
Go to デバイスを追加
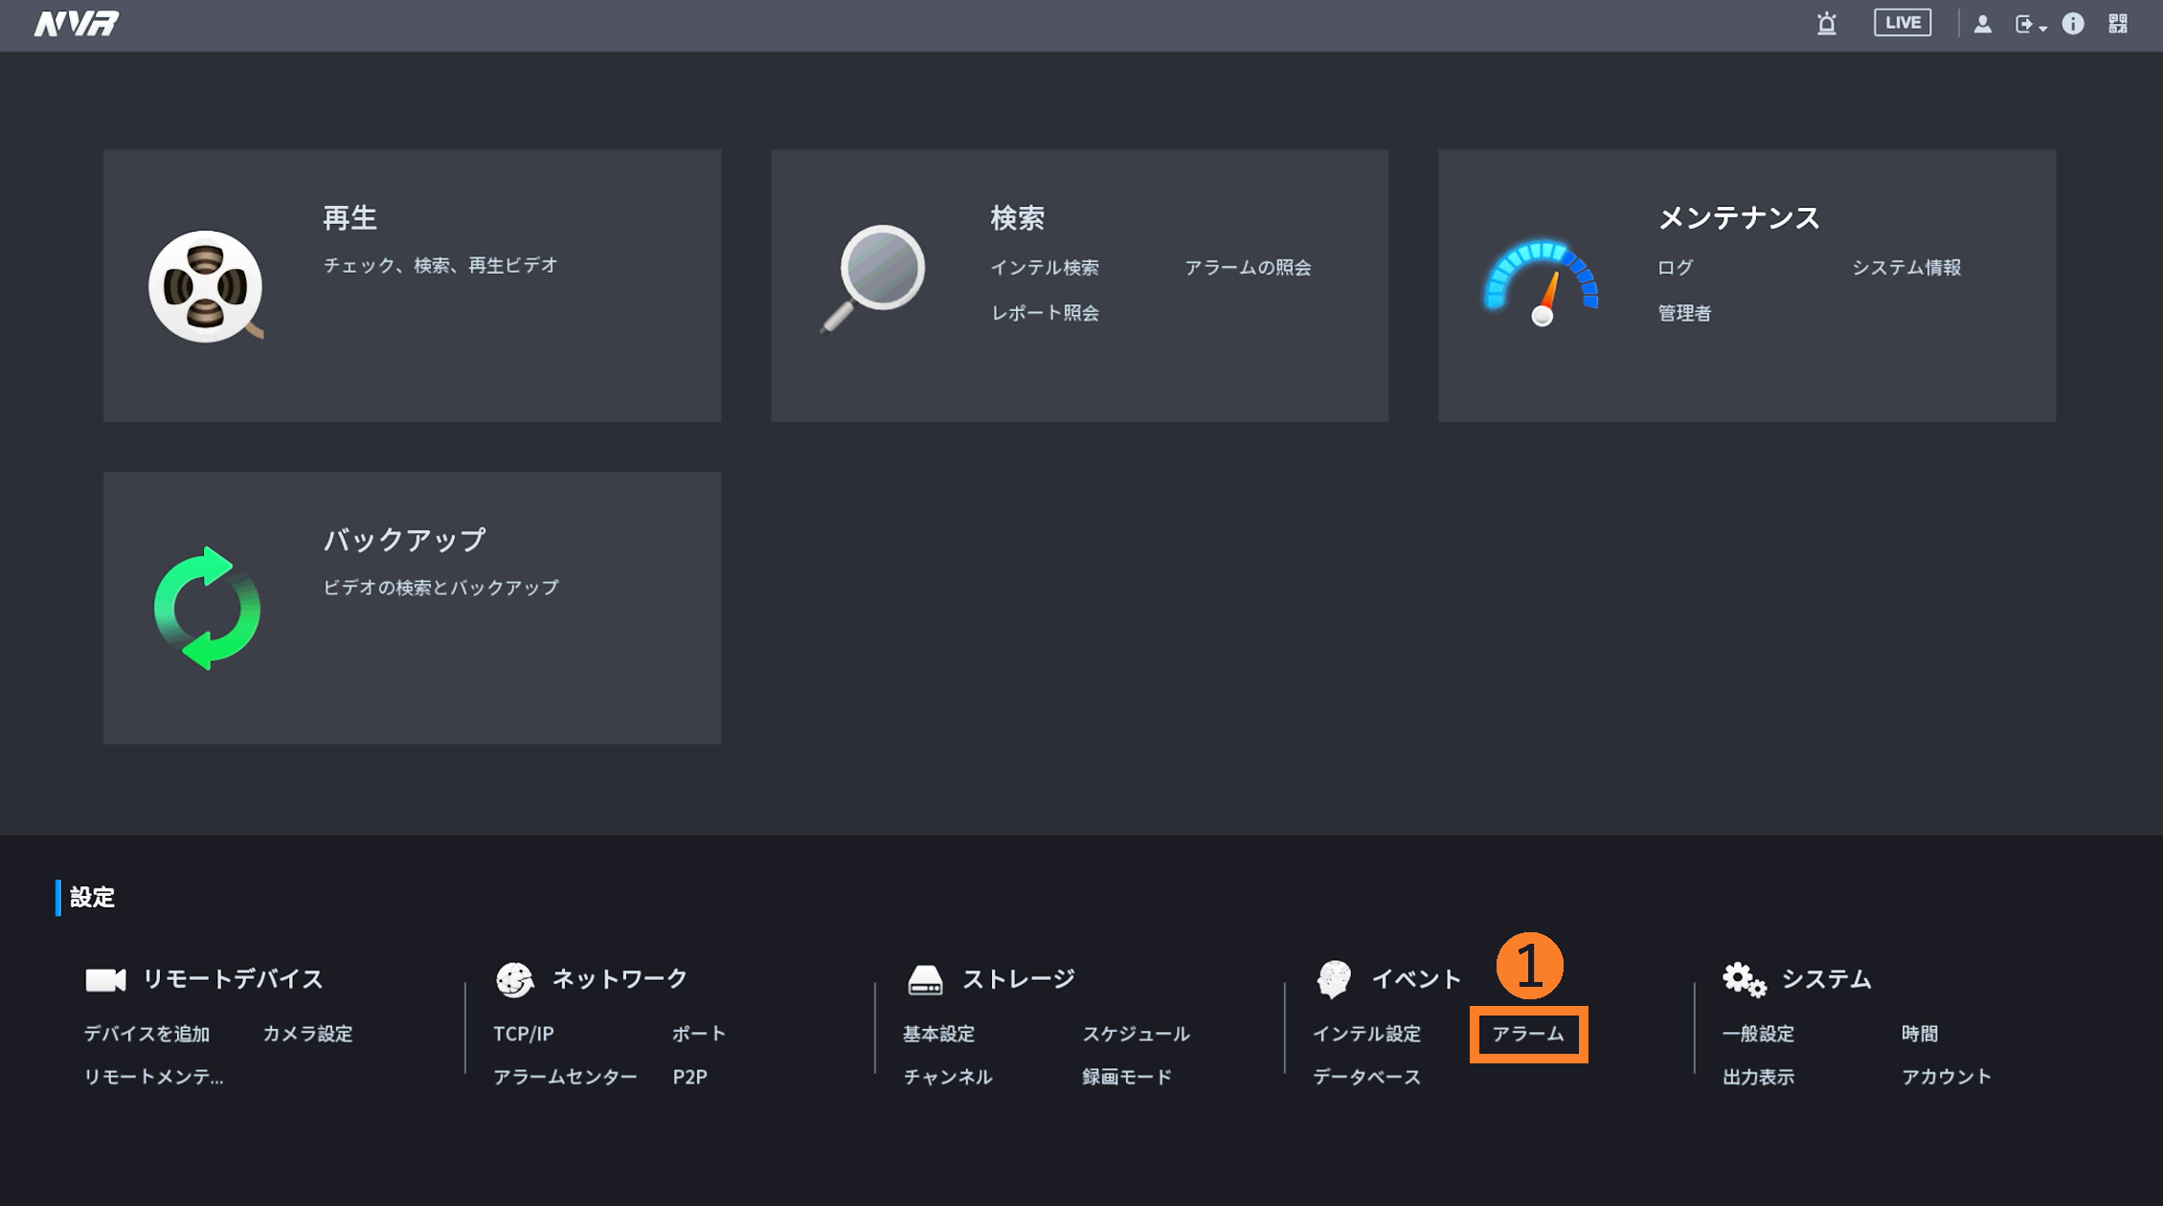146,1034
